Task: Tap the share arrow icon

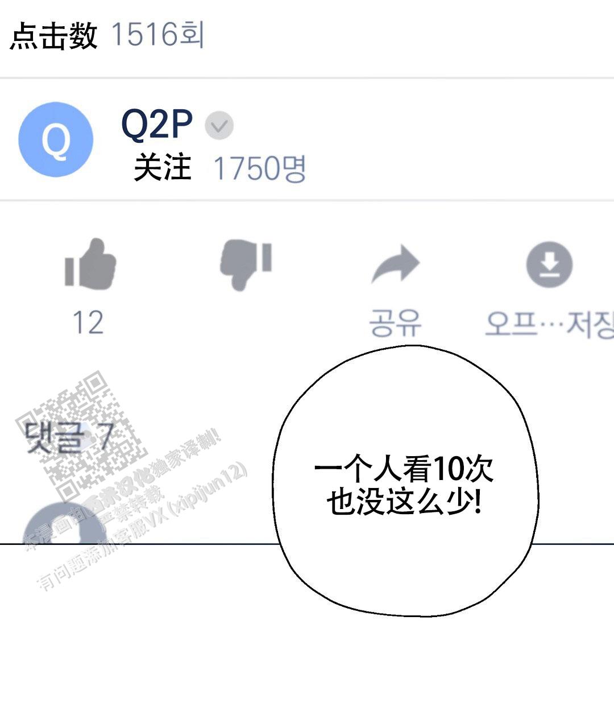Action: 396,264
